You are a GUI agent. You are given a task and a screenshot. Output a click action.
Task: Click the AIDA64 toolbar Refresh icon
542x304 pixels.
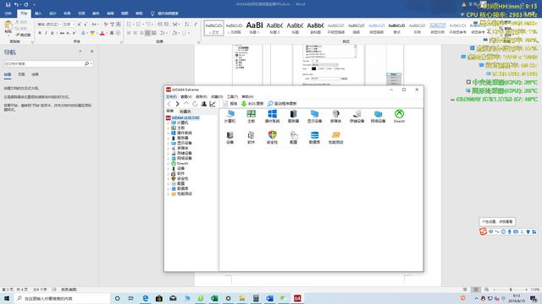195,104
